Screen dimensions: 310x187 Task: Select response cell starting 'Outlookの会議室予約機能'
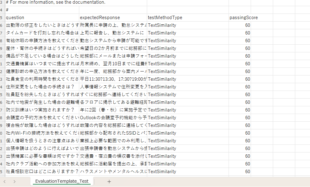click(113, 118)
